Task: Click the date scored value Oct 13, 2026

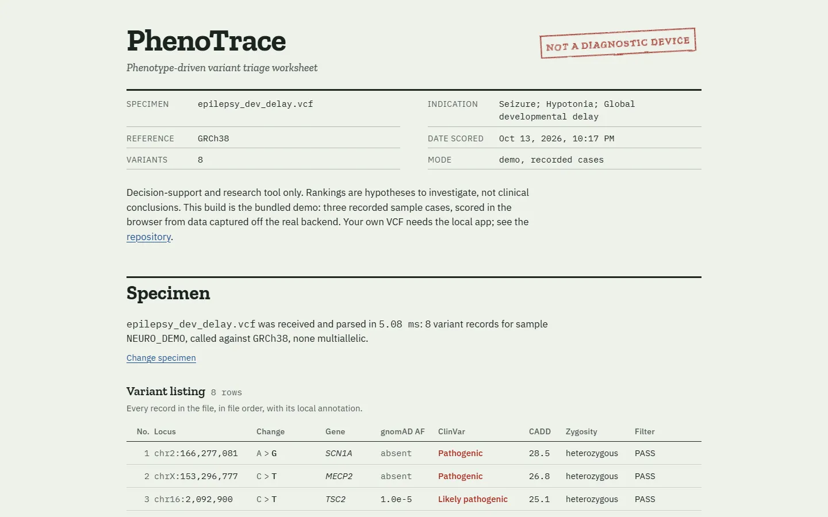Action: (x=557, y=138)
